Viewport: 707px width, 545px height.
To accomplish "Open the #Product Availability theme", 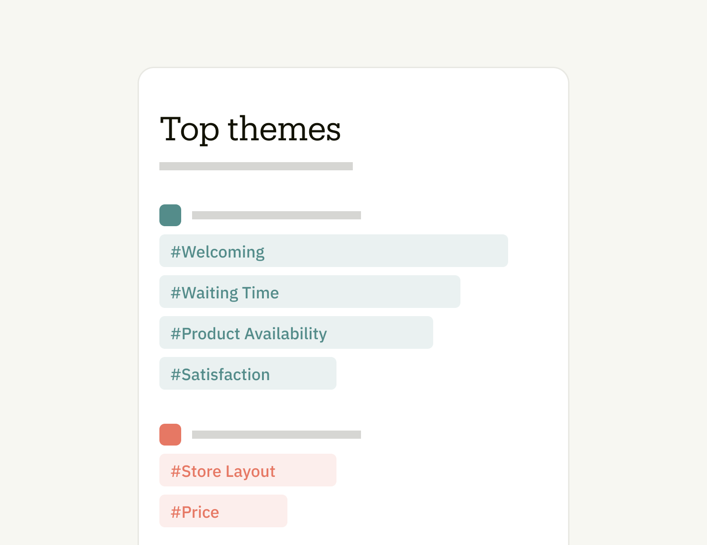I will point(296,332).
